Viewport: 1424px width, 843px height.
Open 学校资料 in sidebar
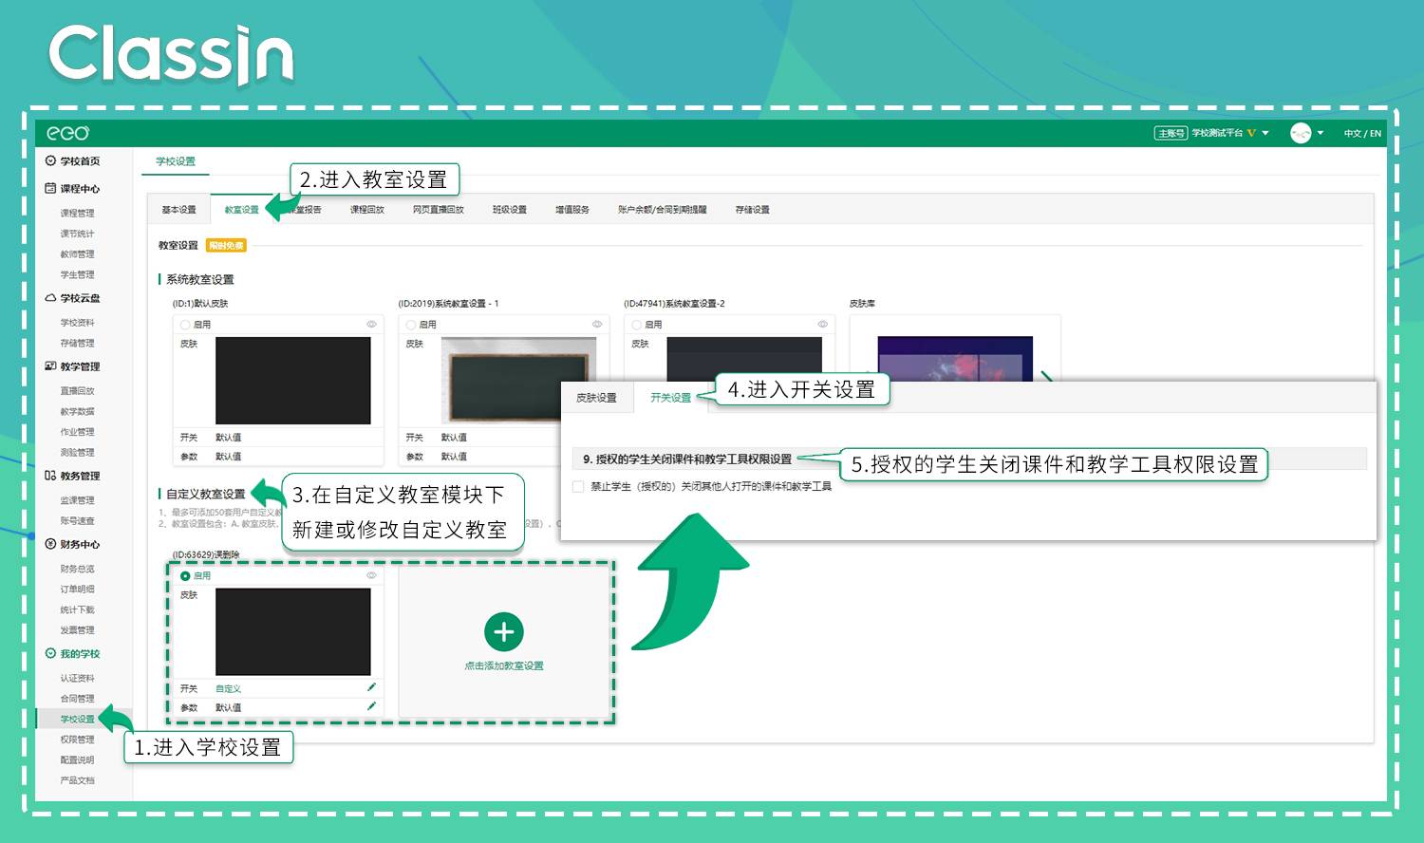pyautogui.click(x=78, y=323)
